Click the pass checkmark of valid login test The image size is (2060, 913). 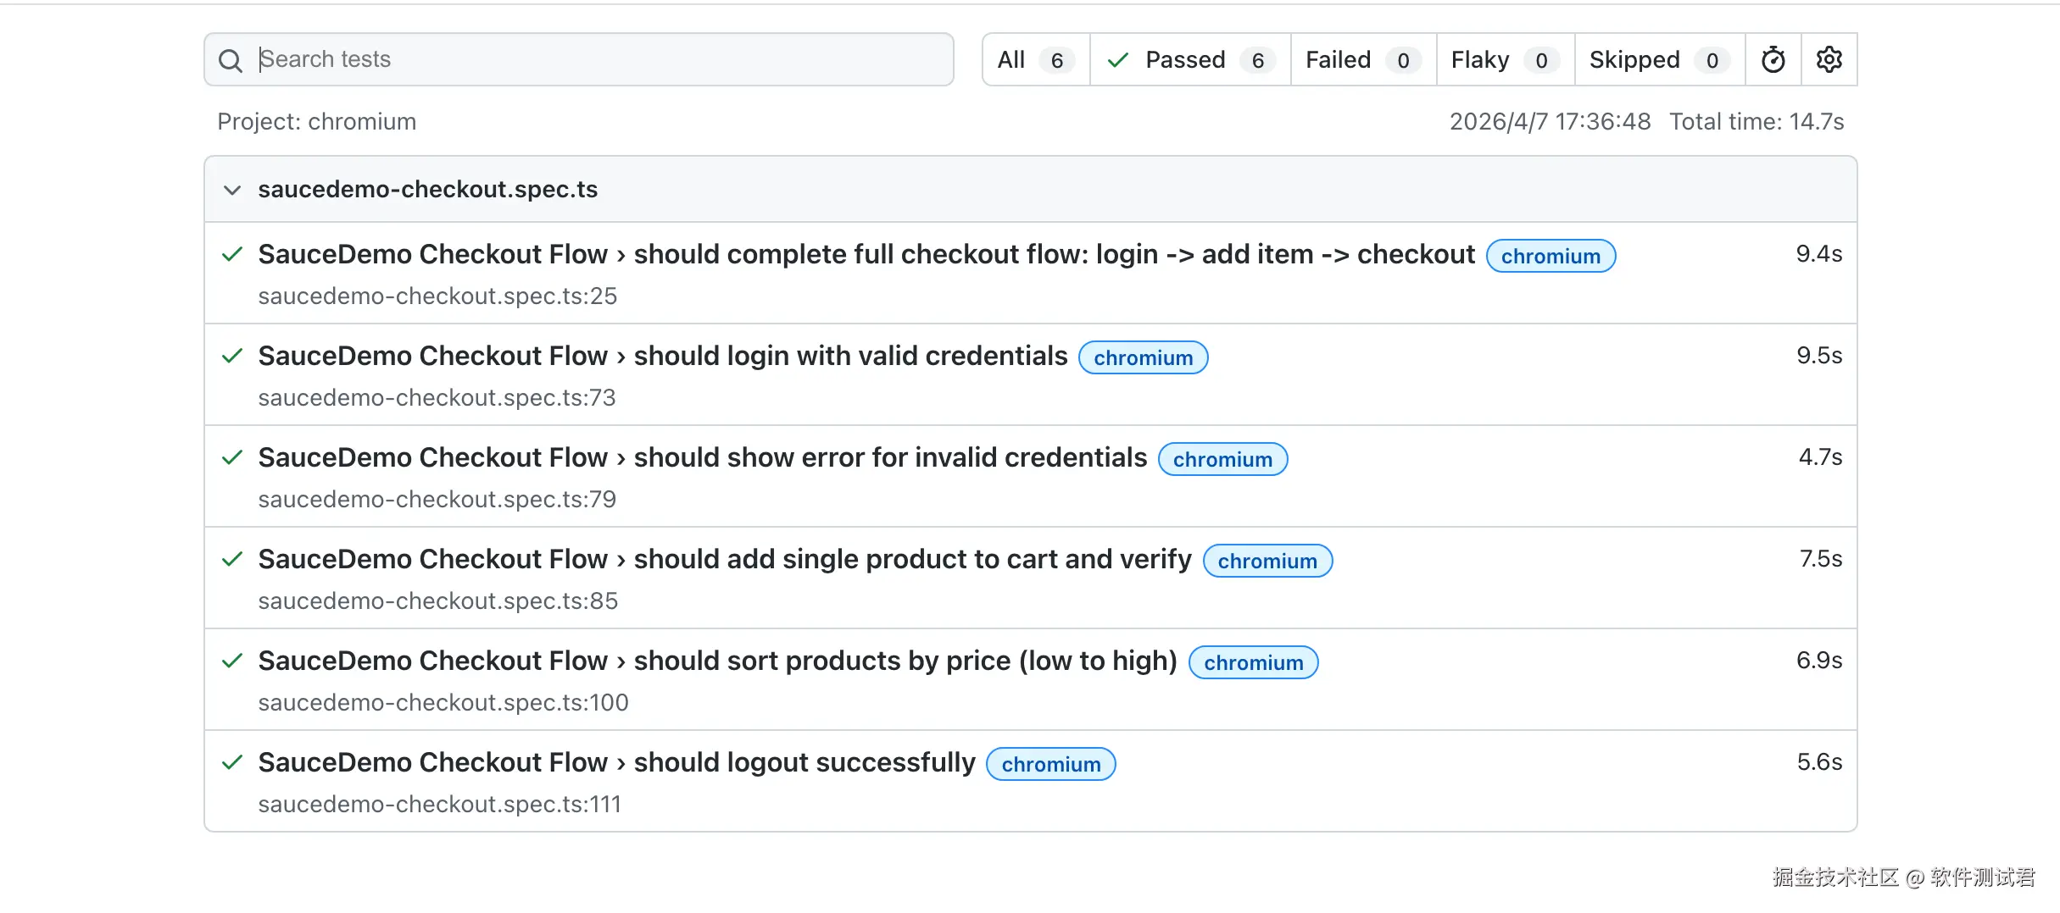click(x=232, y=356)
